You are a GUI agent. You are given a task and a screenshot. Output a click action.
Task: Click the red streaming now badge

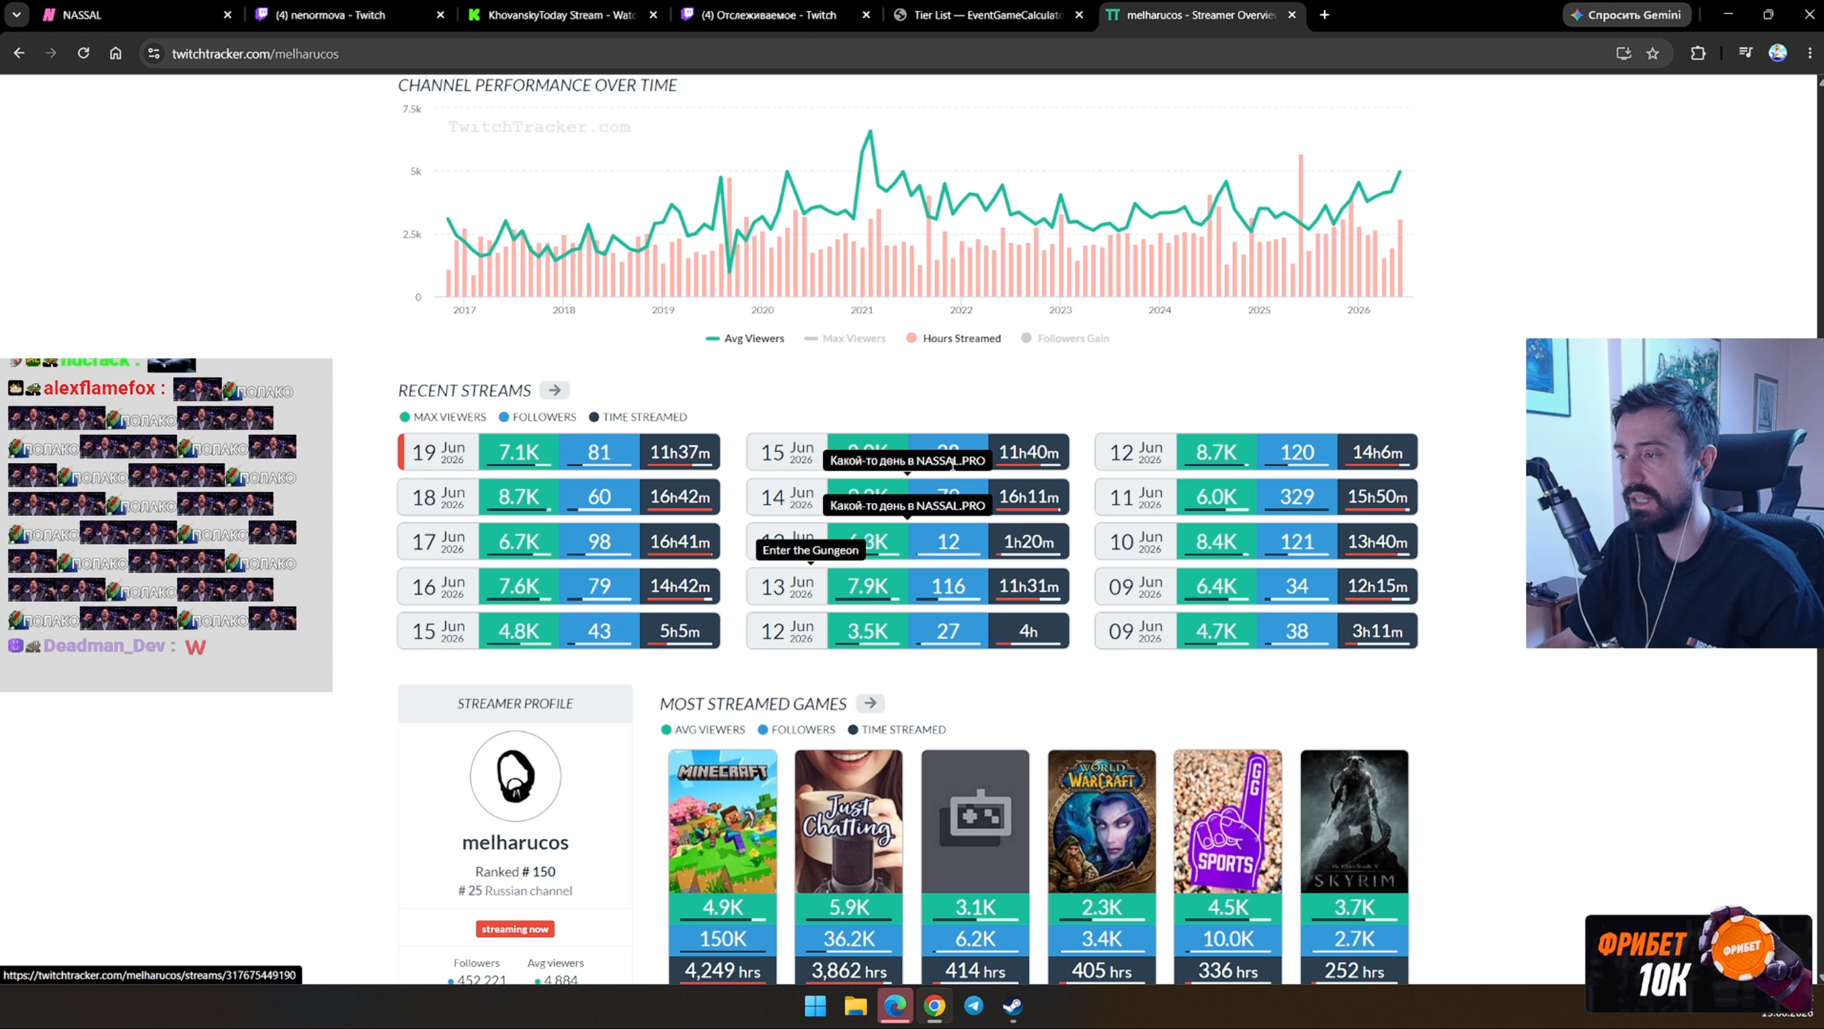coord(514,929)
